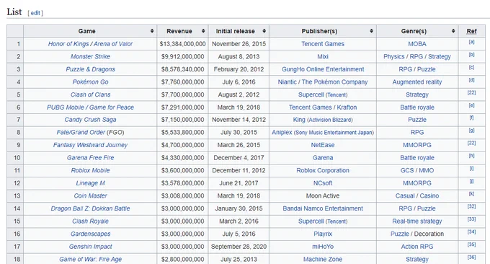Open Monster Strike game link

coord(90,56)
